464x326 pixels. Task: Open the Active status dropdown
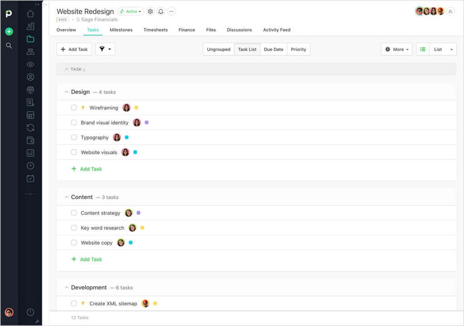131,11
